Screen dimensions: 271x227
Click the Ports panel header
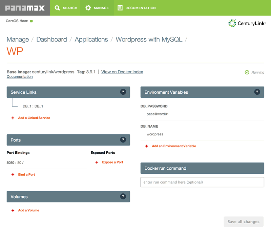pyautogui.click(x=68, y=140)
